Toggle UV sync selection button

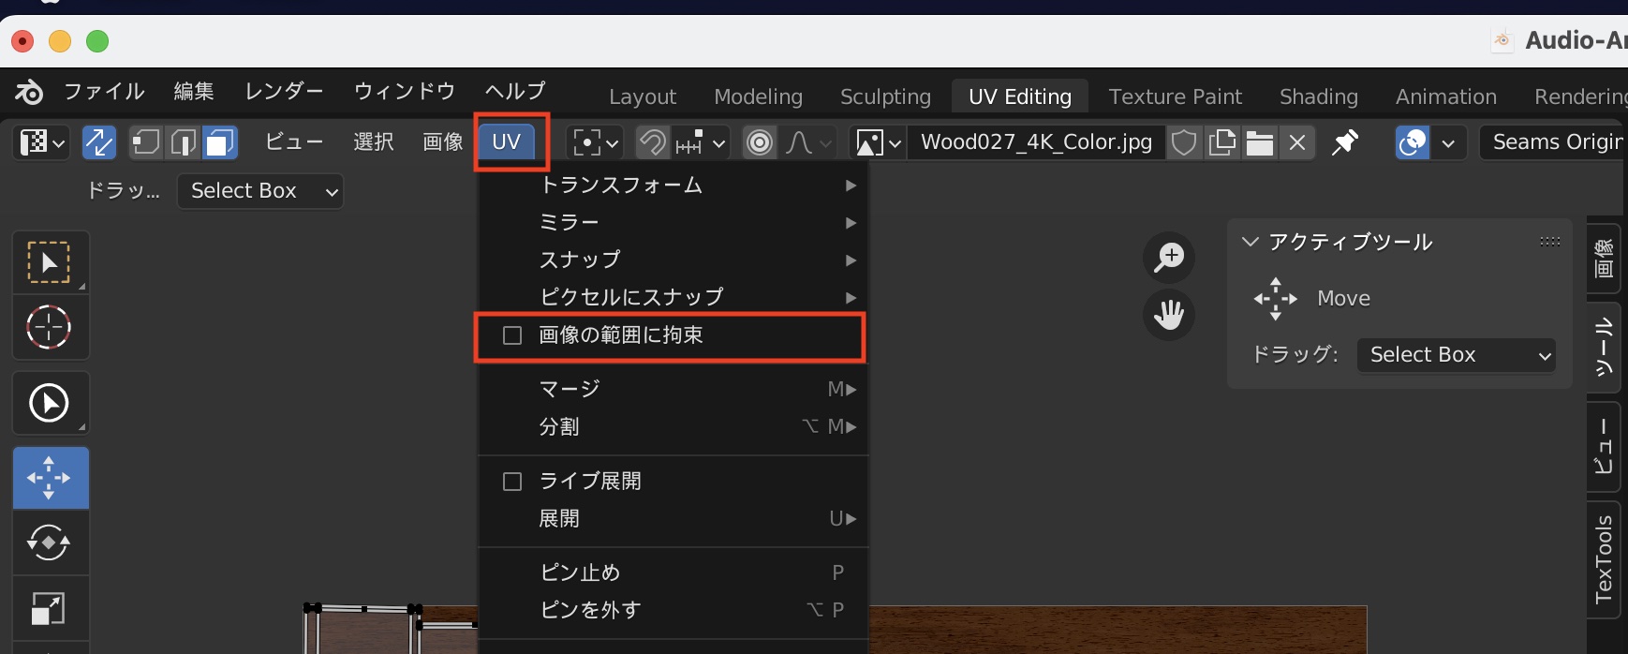point(99,142)
